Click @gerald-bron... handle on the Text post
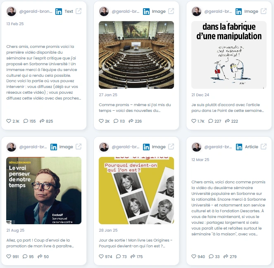This screenshot has width=274, height=268. click(36, 11)
